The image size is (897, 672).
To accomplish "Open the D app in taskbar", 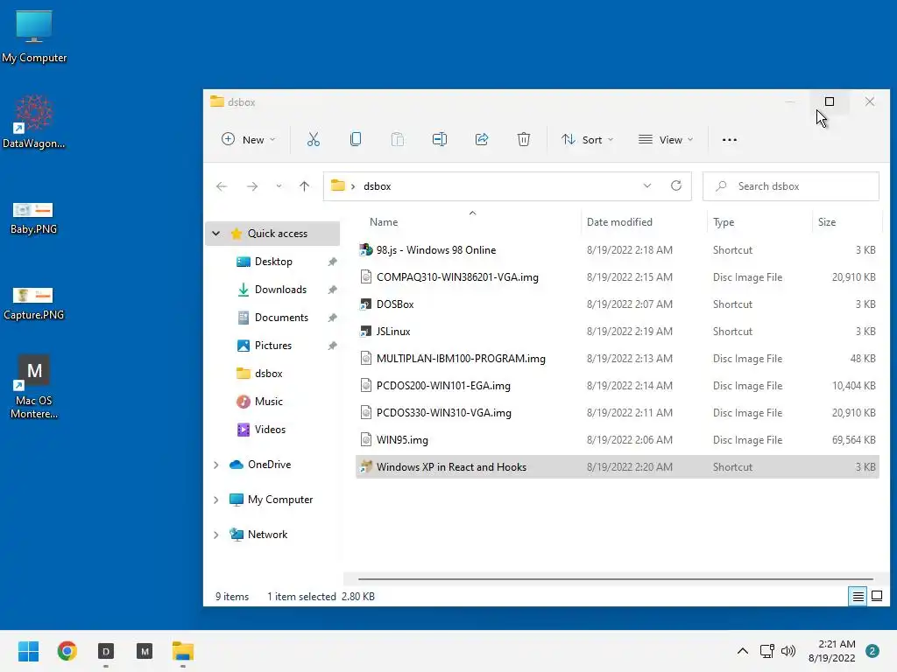I will coord(106,651).
